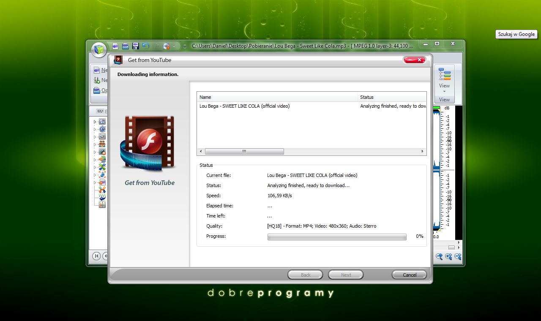Click the Get from YouTube dialog title icon

pyautogui.click(x=119, y=60)
